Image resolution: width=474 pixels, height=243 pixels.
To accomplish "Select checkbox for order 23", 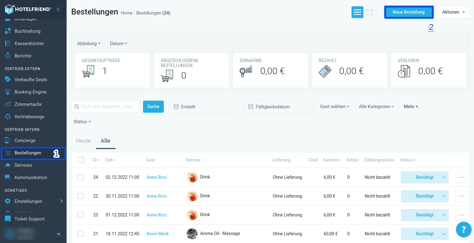I will 81,215.
